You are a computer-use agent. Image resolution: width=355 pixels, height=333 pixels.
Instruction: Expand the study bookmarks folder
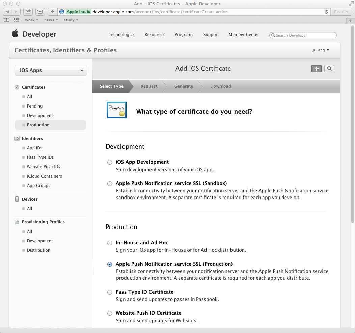coord(71,20)
